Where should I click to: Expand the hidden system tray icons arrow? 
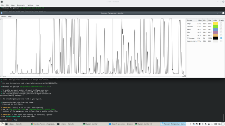(x=212, y=124)
